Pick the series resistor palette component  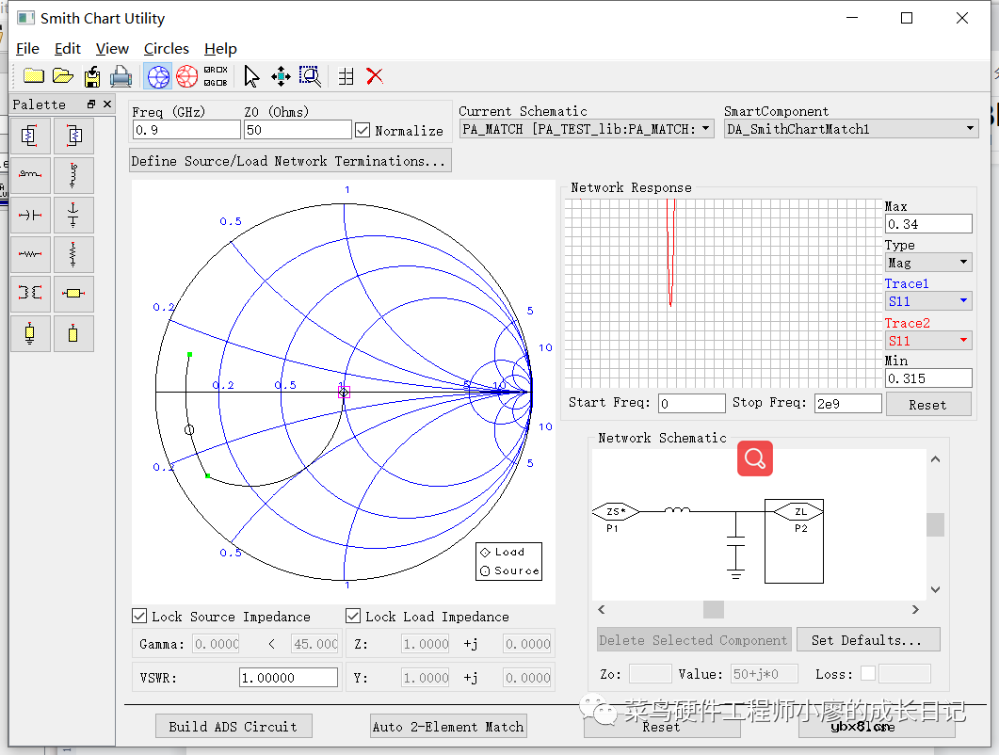[31, 254]
